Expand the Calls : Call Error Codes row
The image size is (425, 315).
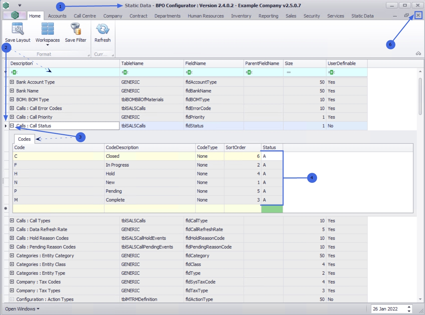click(x=12, y=108)
